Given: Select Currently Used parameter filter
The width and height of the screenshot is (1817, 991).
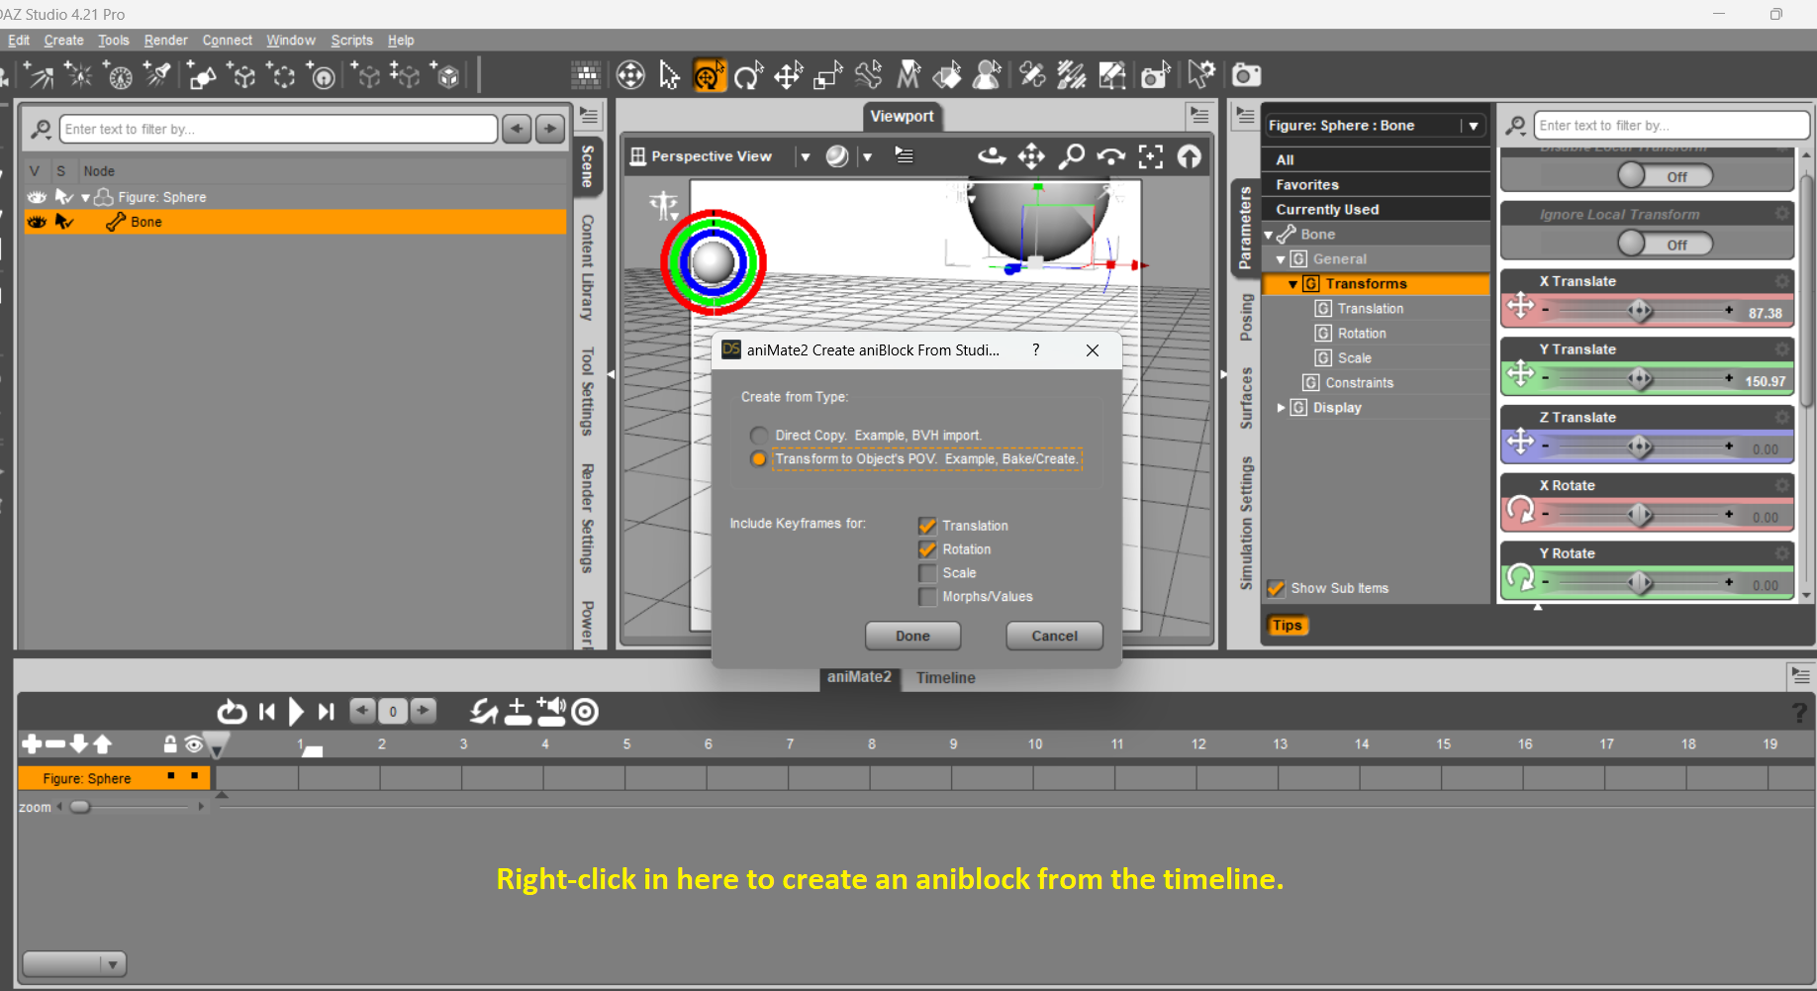Looking at the screenshot, I should (x=1376, y=210).
